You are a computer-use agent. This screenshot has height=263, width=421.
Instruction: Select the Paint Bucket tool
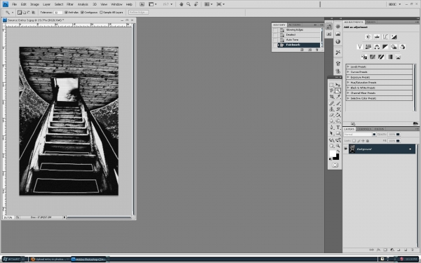[x=338, y=115]
